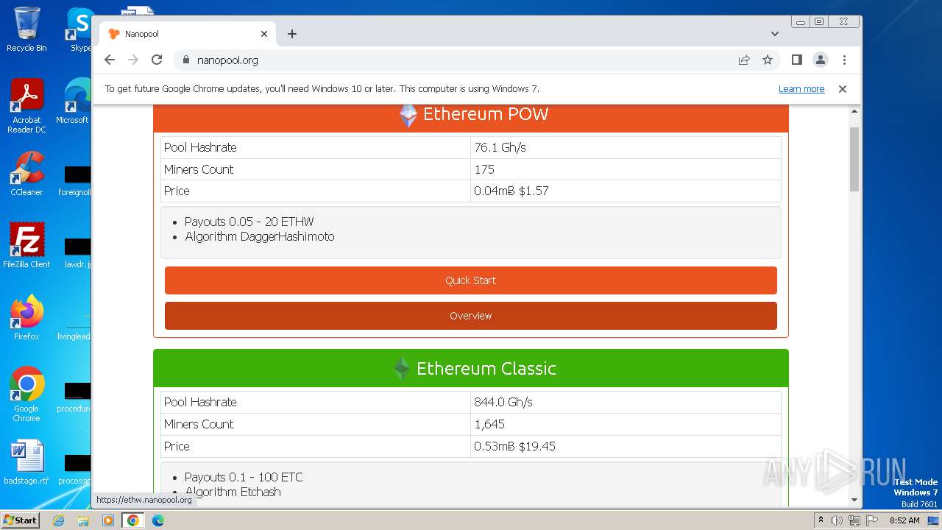This screenshot has width=942, height=530.
Task: Open the Windows Start menu
Action: pyautogui.click(x=21, y=520)
